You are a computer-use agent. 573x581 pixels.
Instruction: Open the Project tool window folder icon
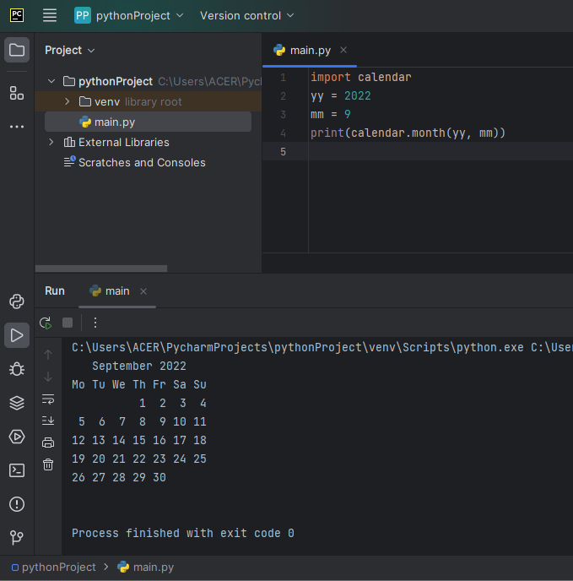[17, 50]
